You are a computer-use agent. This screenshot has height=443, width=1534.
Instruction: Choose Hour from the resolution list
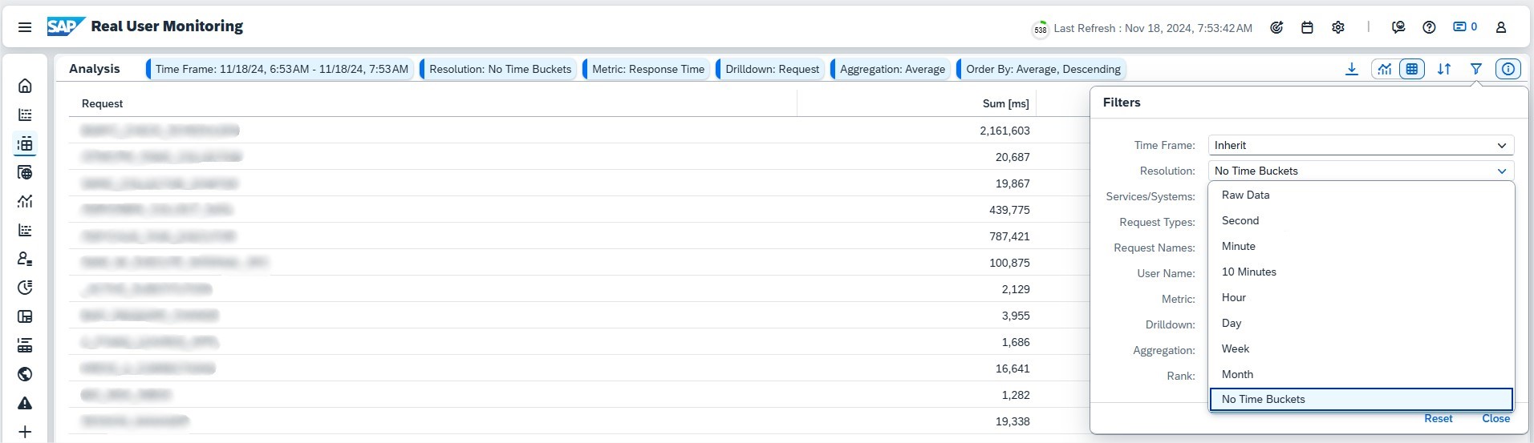pyautogui.click(x=1234, y=297)
